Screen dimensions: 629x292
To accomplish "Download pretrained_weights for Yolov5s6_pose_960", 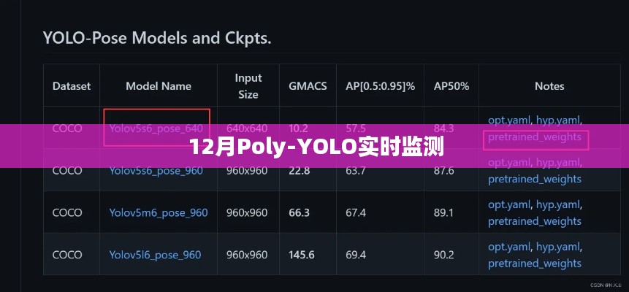I will (535, 179).
